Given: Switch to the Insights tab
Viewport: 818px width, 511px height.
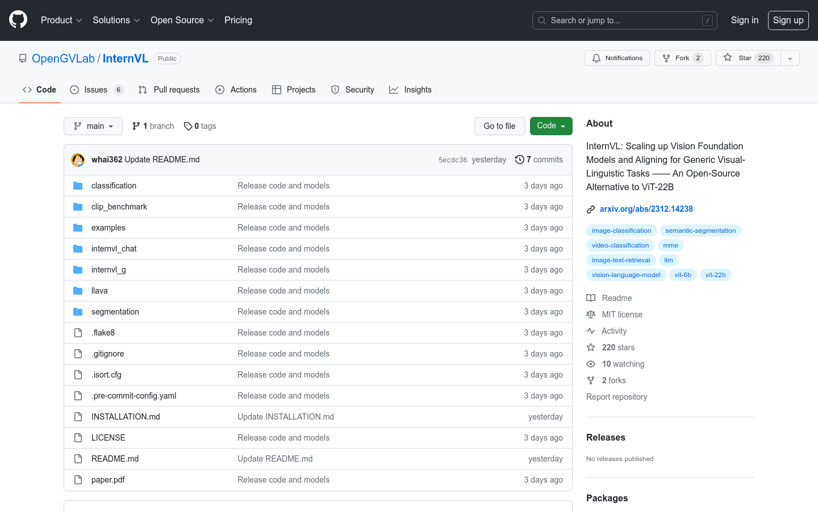Looking at the screenshot, I should pos(411,90).
